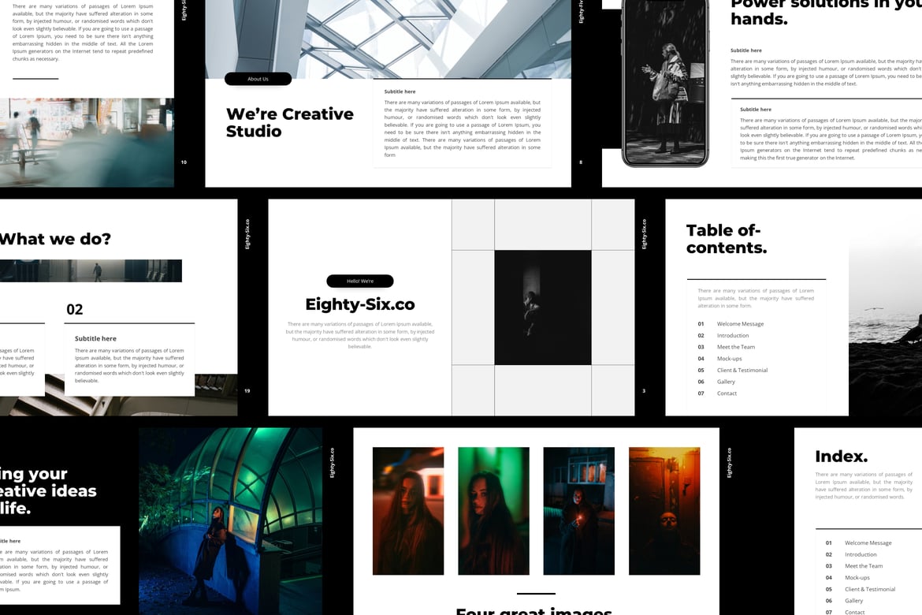The height and width of the screenshot is (615, 922).
Task: Click "Contact" in the Table of-contents slide
Action: (x=727, y=393)
